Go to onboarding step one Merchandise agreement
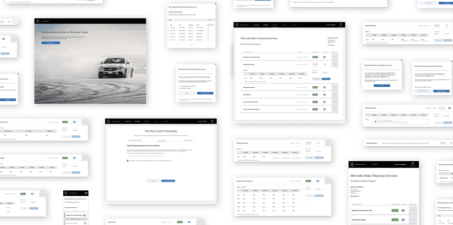This screenshot has height=225, width=453. (133, 140)
